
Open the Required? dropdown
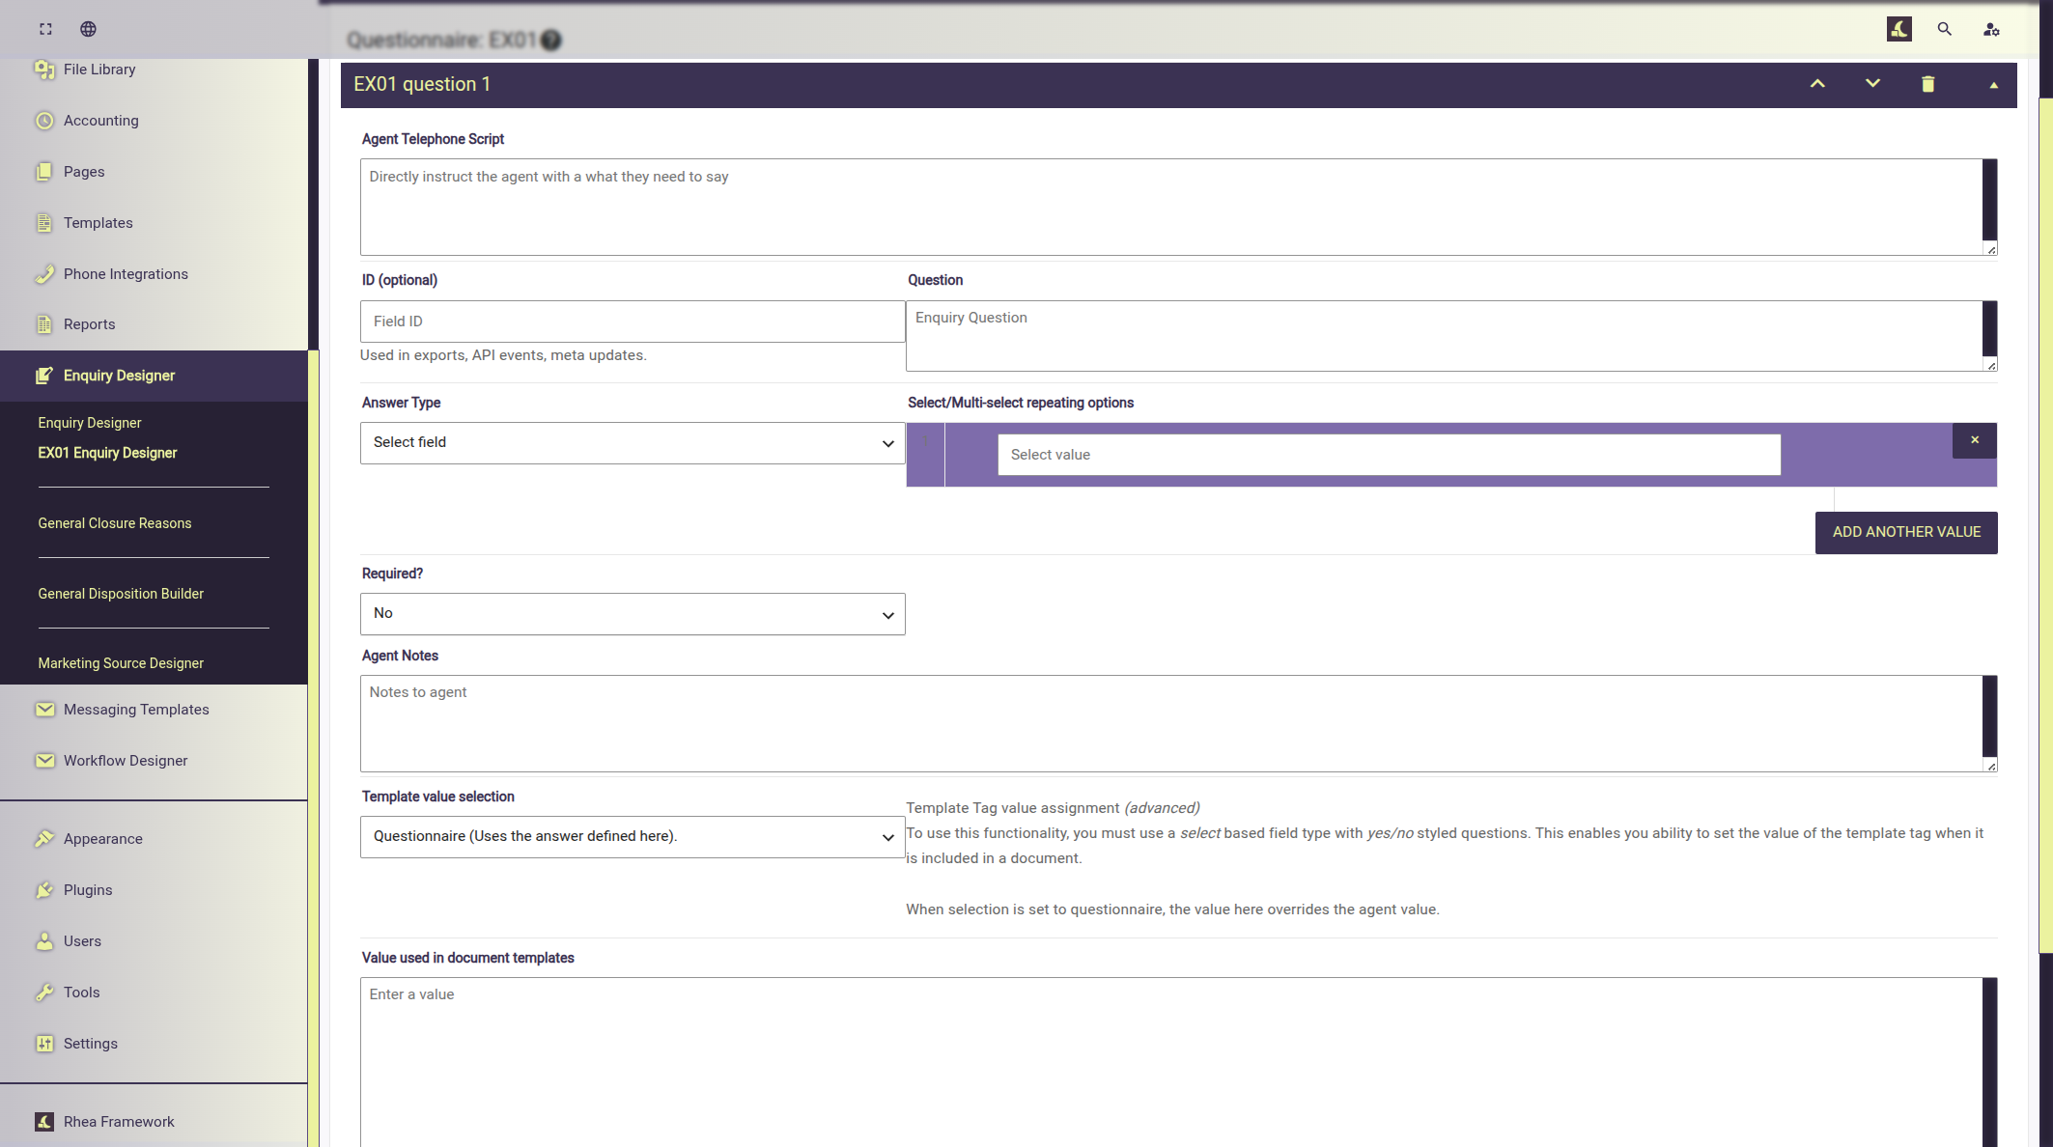pyautogui.click(x=633, y=614)
